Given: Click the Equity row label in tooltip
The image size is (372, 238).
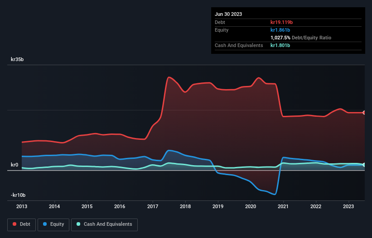Looking at the screenshot, I should (x=222, y=30).
